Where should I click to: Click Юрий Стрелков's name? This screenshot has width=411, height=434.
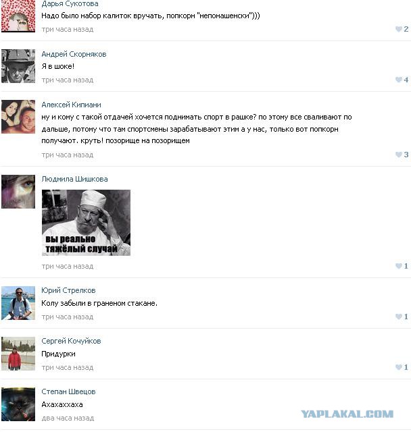point(68,291)
